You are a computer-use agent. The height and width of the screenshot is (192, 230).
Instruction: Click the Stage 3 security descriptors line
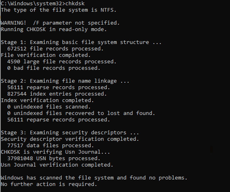(70, 133)
